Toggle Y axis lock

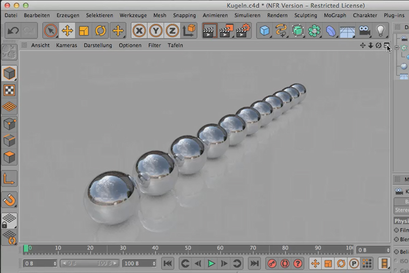click(156, 31)
